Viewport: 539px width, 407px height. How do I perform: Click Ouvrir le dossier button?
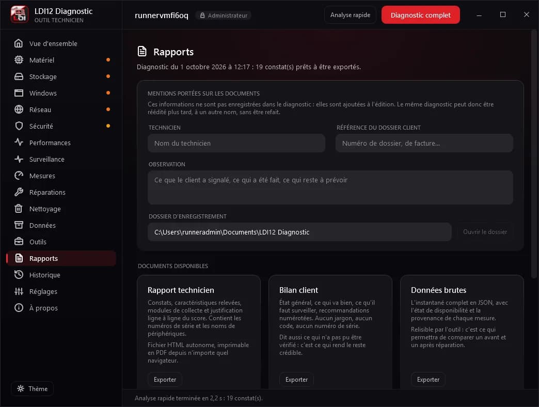coord(485,232)
